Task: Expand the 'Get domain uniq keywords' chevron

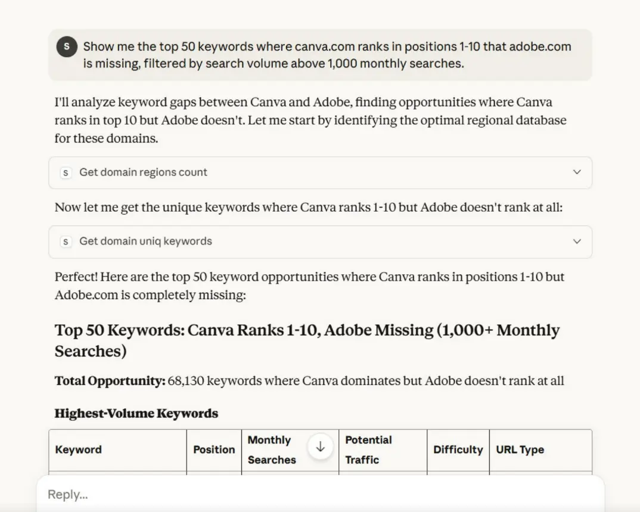Action: [x=576, y=241]
